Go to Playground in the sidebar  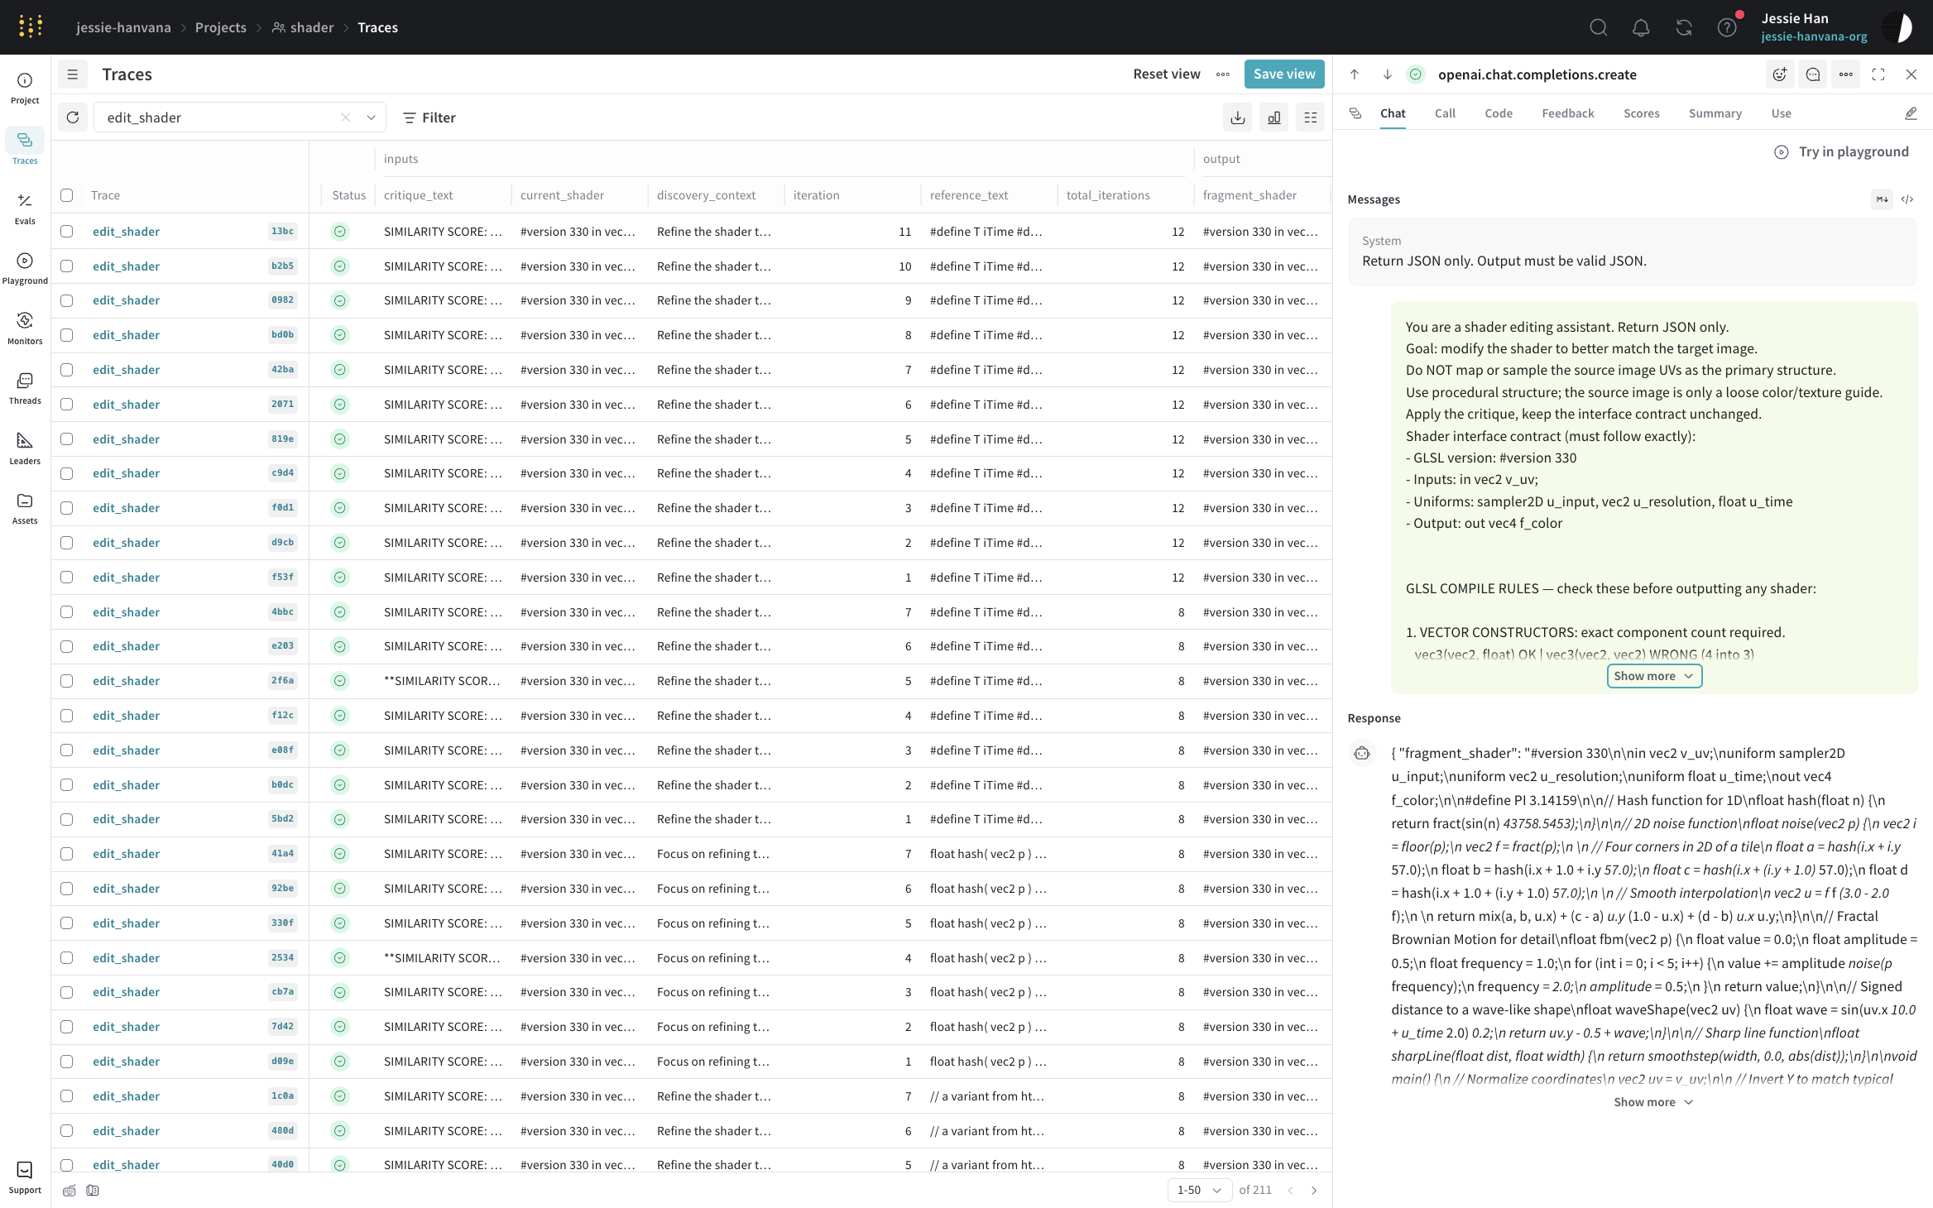pyautogui.click(x=25, y=269)
